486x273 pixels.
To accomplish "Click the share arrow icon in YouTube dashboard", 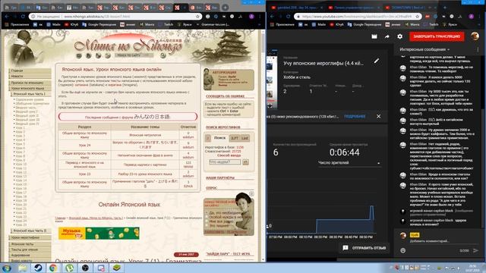I will (x=387, y=36).
